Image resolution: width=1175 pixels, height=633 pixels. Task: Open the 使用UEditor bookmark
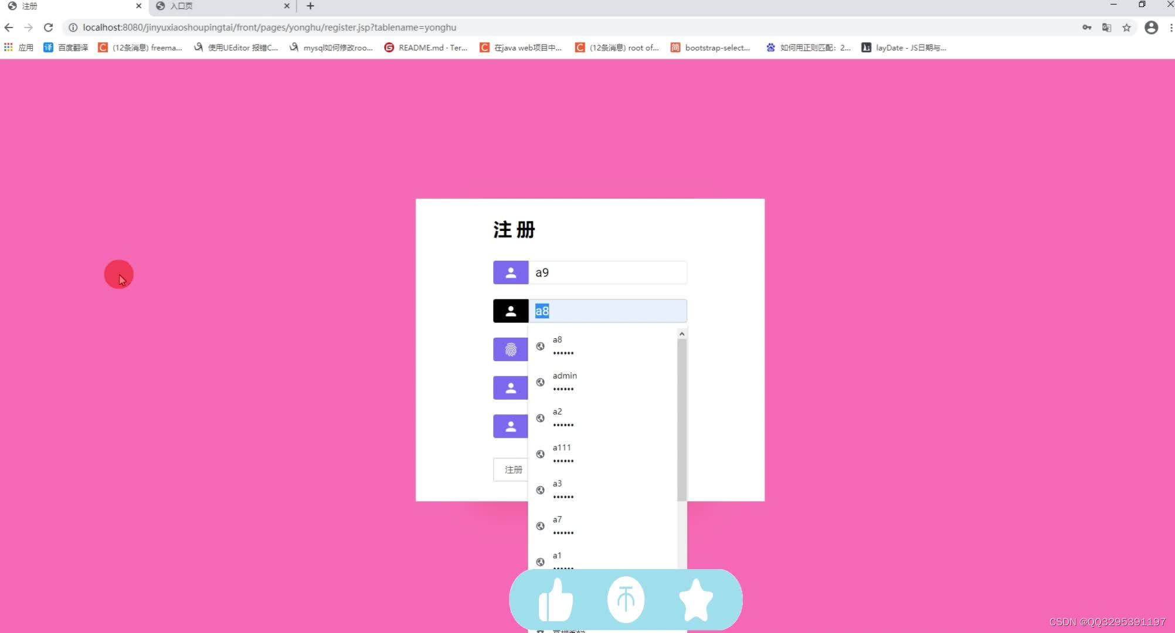236,47
